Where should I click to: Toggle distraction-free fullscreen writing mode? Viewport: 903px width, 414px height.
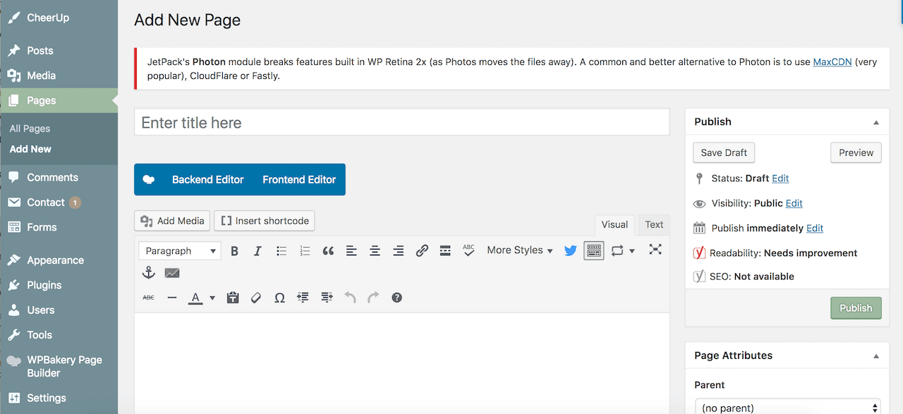click(x=655, y=250)
